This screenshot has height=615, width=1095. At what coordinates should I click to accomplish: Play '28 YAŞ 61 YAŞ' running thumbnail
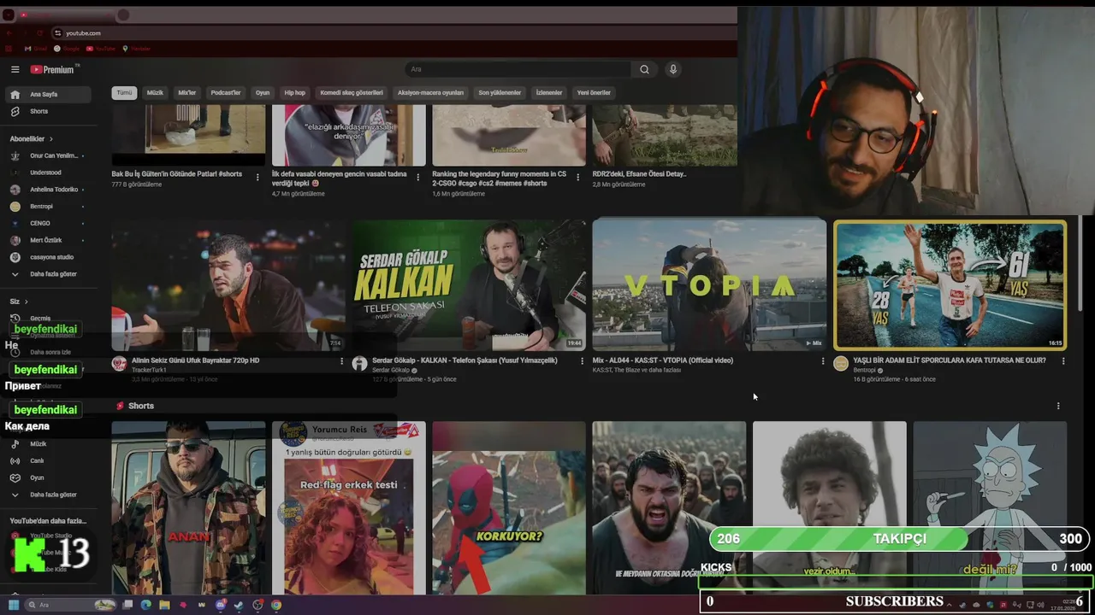950,285
